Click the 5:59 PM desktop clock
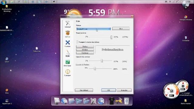 click(x=104, y=12)
